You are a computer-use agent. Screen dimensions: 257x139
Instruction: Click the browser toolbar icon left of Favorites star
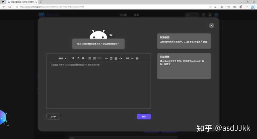222,7
